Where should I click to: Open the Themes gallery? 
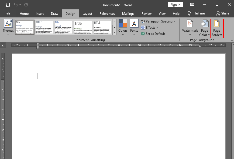coord(8,27)
